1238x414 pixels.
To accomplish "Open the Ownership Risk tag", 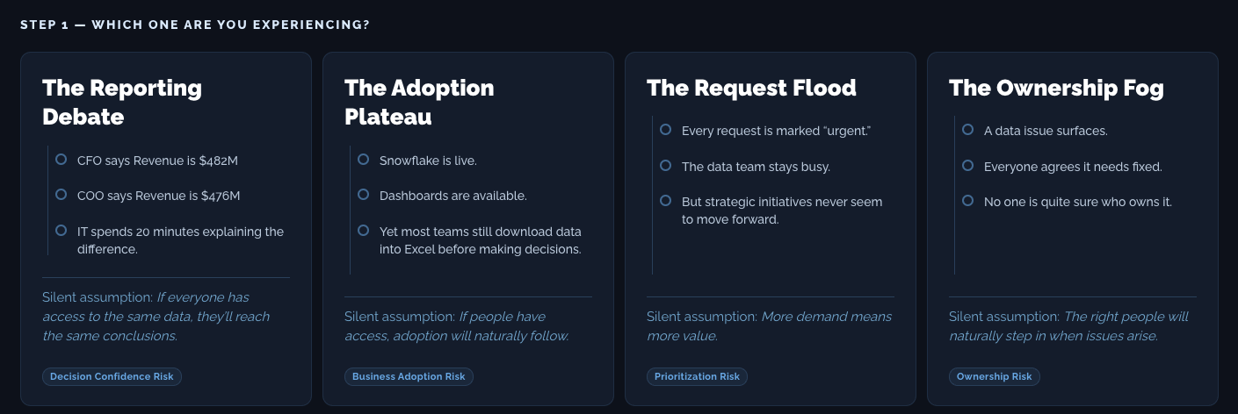I will point(994,376).
